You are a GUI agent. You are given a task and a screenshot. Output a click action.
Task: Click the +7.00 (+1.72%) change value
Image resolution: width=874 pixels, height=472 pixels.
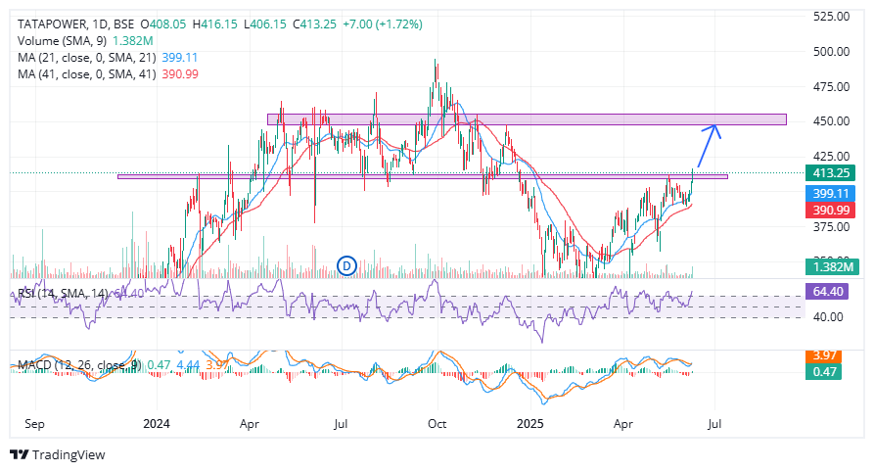click(383, 24)
